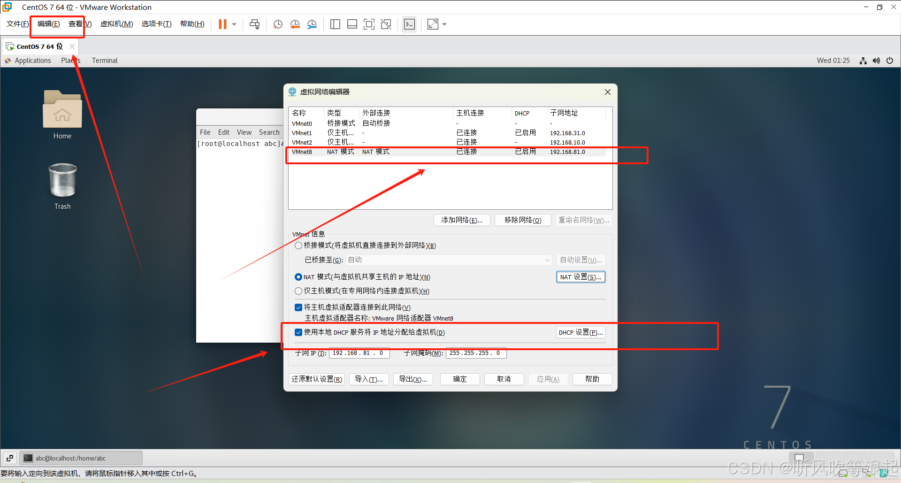Click the orange pause VM icon
This screenshot has height=483, width=901.
222,24
